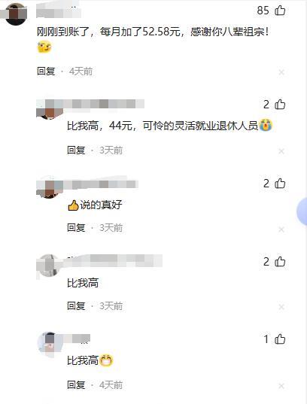Like the 比我高 comment with laughing emoji

pos(280,339)
